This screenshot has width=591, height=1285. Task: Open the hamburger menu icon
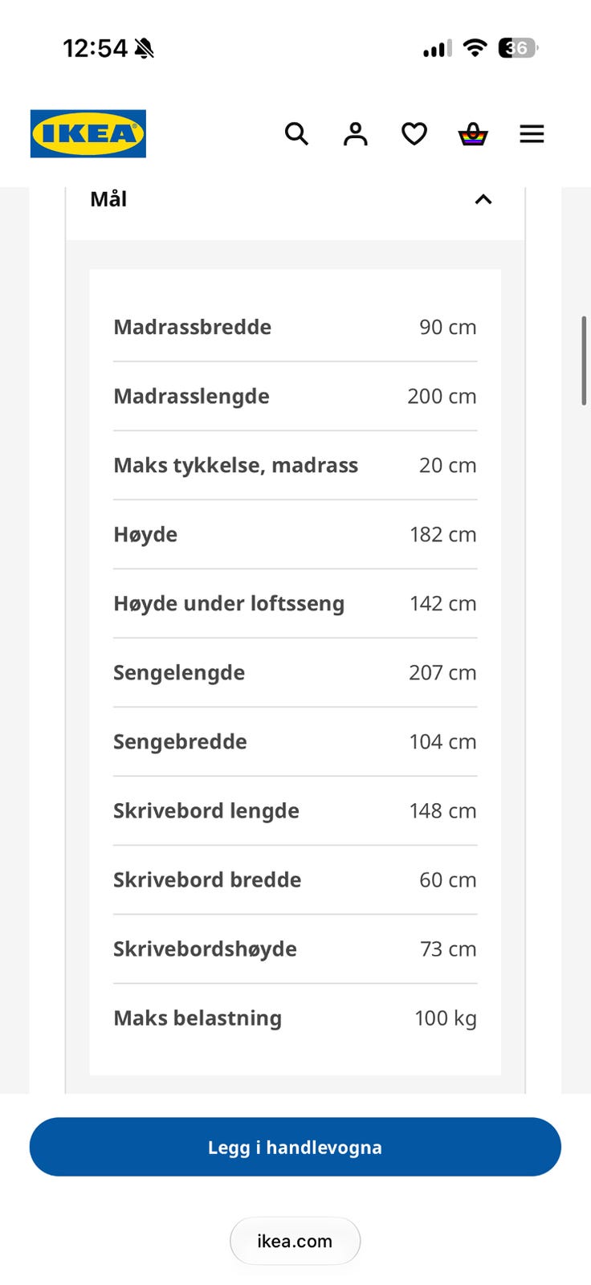pos(532,133)
